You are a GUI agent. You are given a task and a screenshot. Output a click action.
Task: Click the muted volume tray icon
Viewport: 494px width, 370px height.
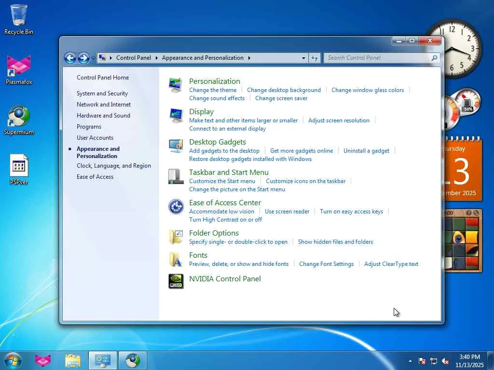(445, 361)
